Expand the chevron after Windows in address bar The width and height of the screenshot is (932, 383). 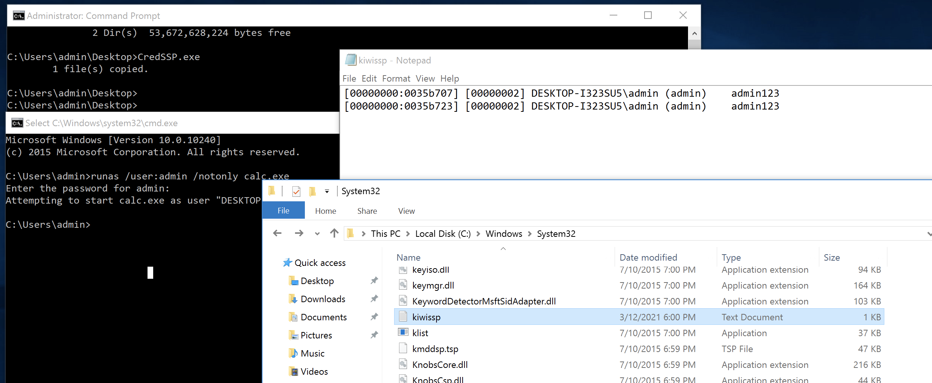tap(530, 234)
